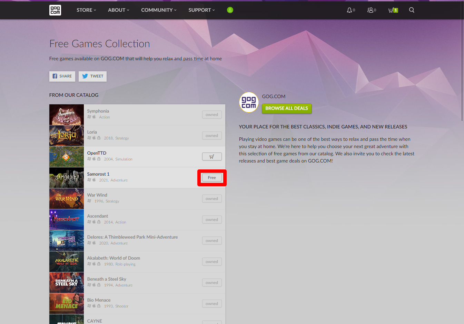Screen dimensions: 464x324
Task: Get Samorost 1 with the Free button
Action: pos(212,178)
